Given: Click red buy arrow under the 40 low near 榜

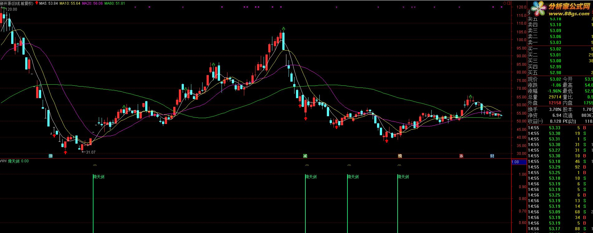Looking at the screenshot, I should [x=387, y=141].
